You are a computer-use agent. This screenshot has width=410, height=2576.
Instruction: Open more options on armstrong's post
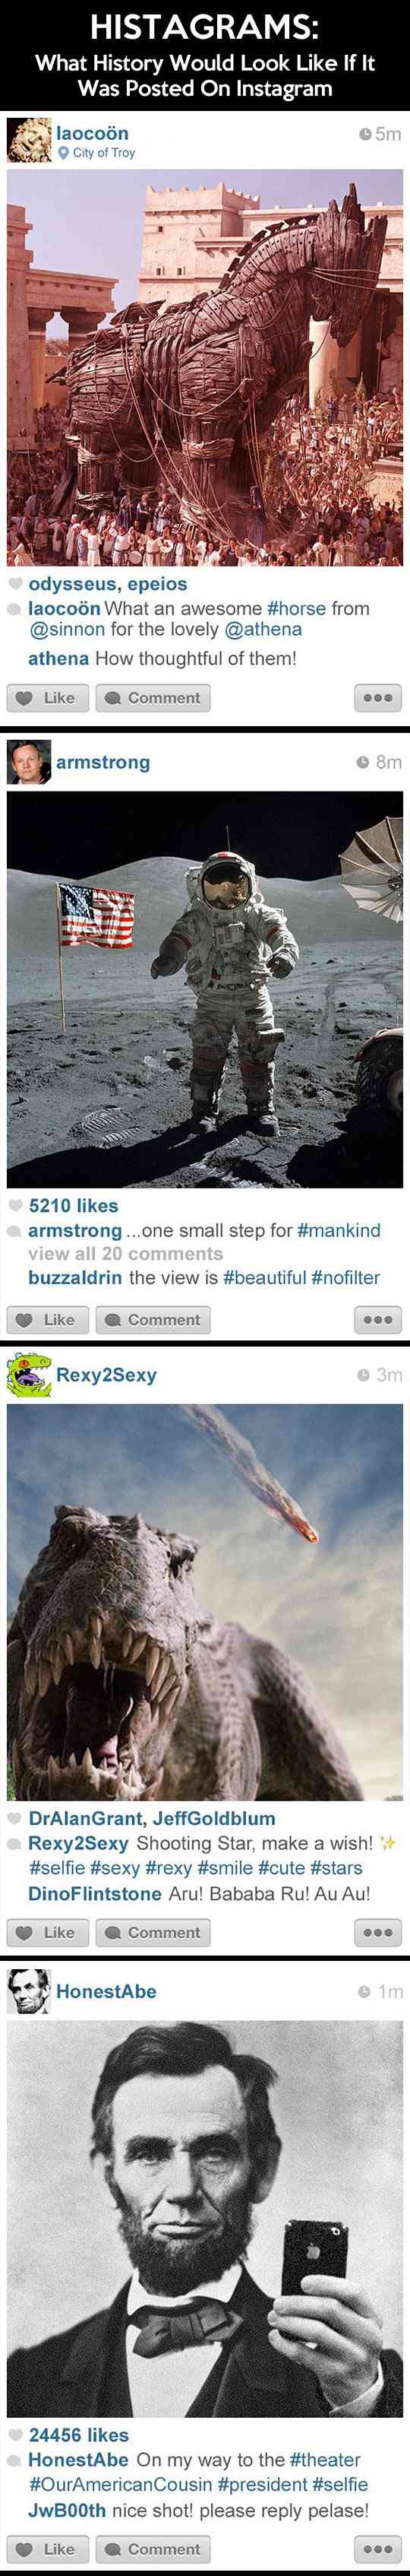coord(378,1320)
